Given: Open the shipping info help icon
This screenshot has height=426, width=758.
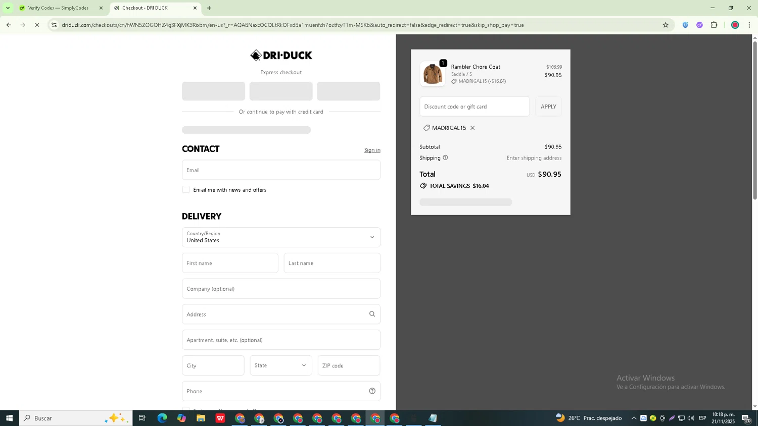Looking at the screenshot, I should click(x=445, y=157).
